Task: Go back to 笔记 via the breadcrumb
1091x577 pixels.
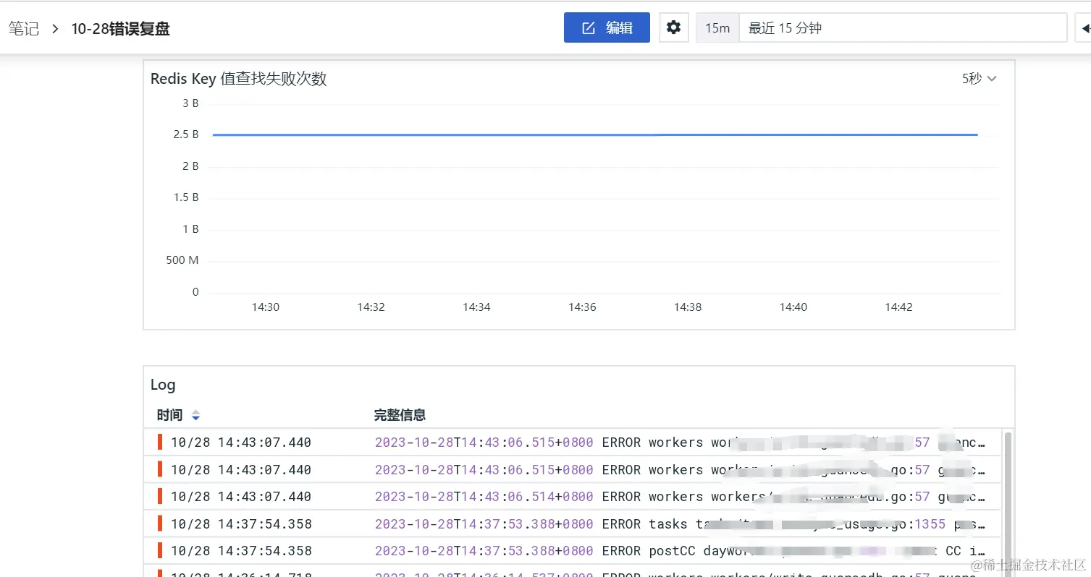Action: 24,29
